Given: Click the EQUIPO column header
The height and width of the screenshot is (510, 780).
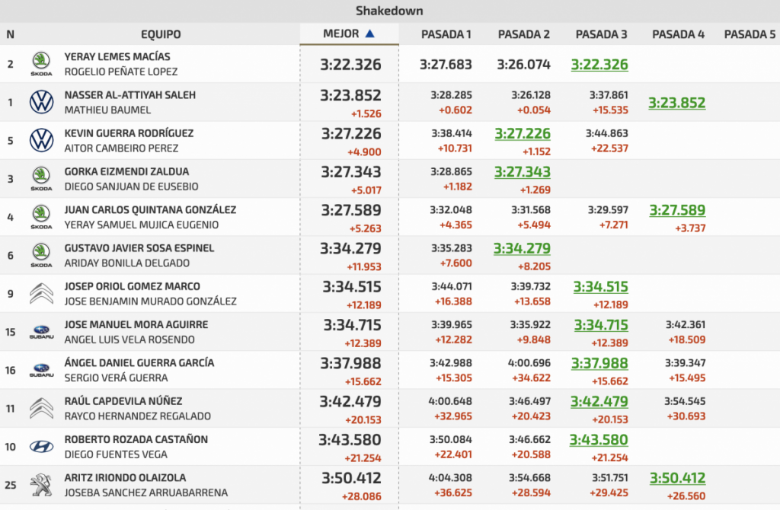Looking at the screenshot, I should (x=161, y=34).
